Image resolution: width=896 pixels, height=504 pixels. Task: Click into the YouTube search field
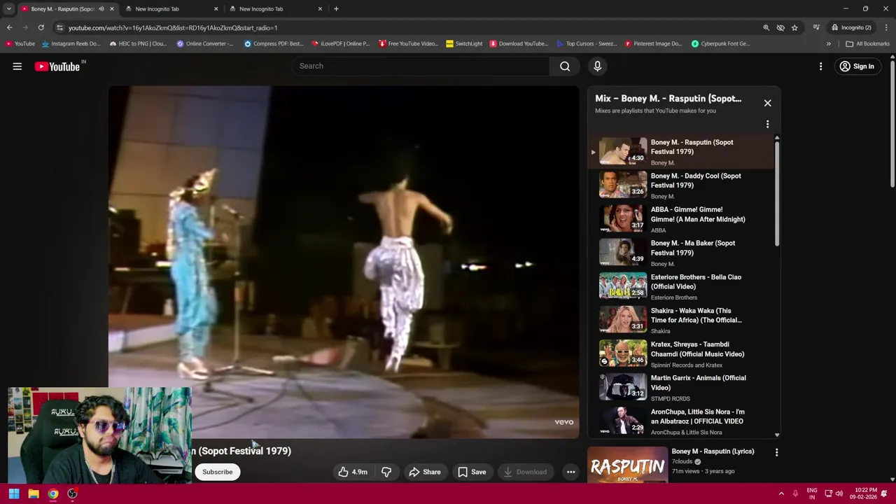(420, 66)
